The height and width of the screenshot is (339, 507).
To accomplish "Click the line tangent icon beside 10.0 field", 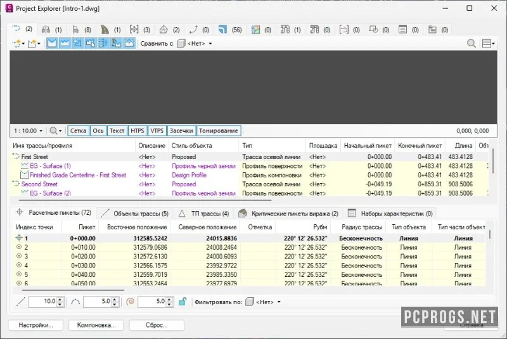I will pyautogui.click(x=21, y=302).
